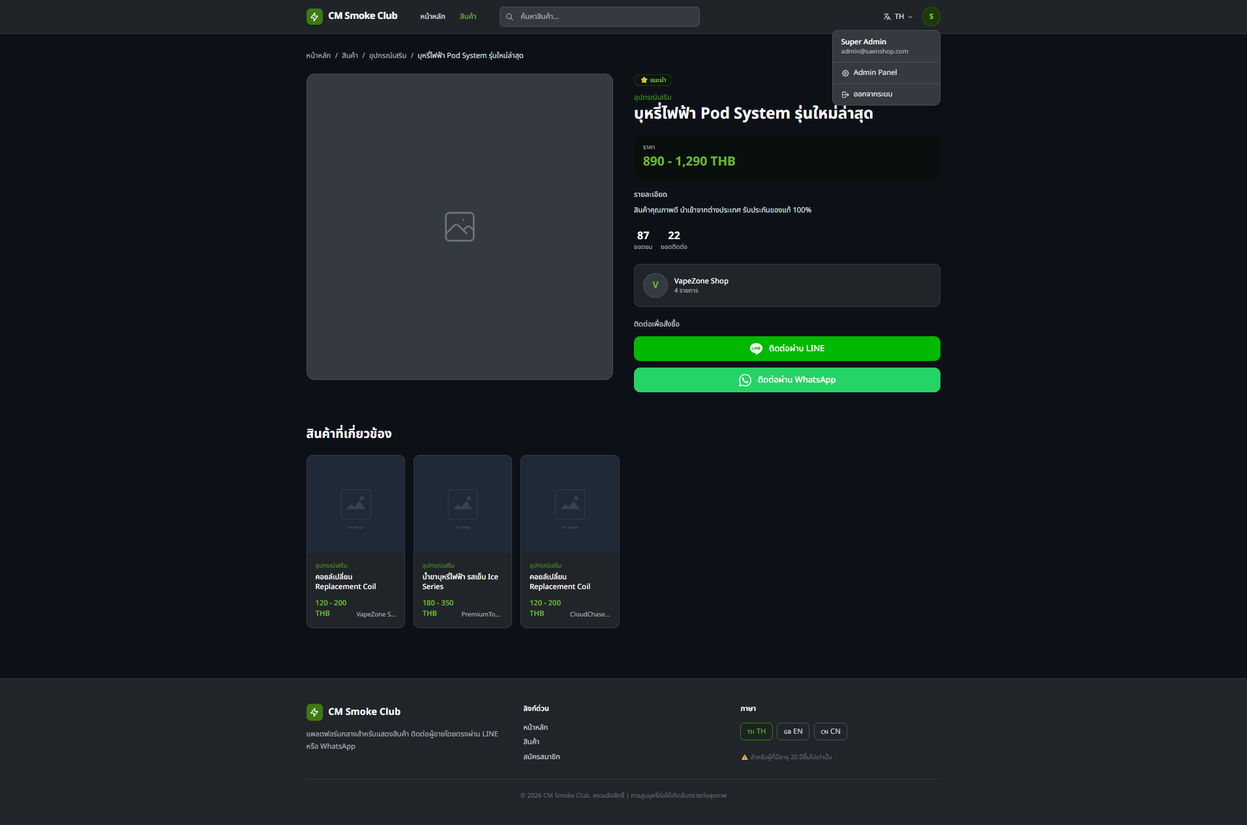Open the S user avatar menu
This screenshot has width=1247, height=825.
pos(931,16)
